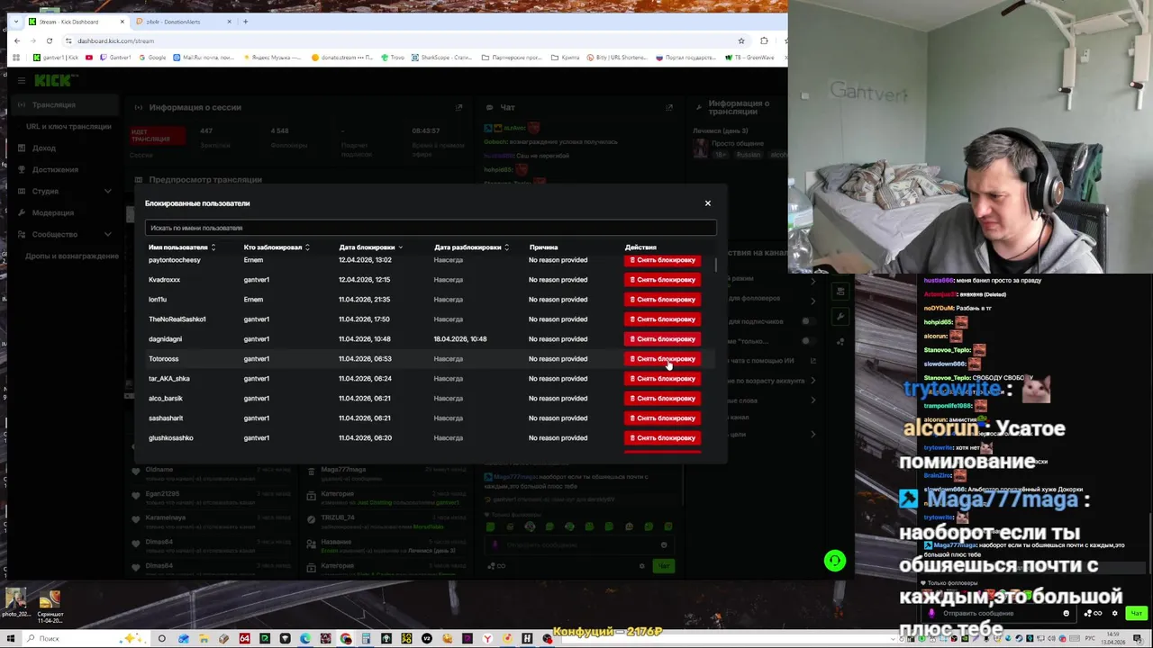Pop out session information panel

point(458,107)
